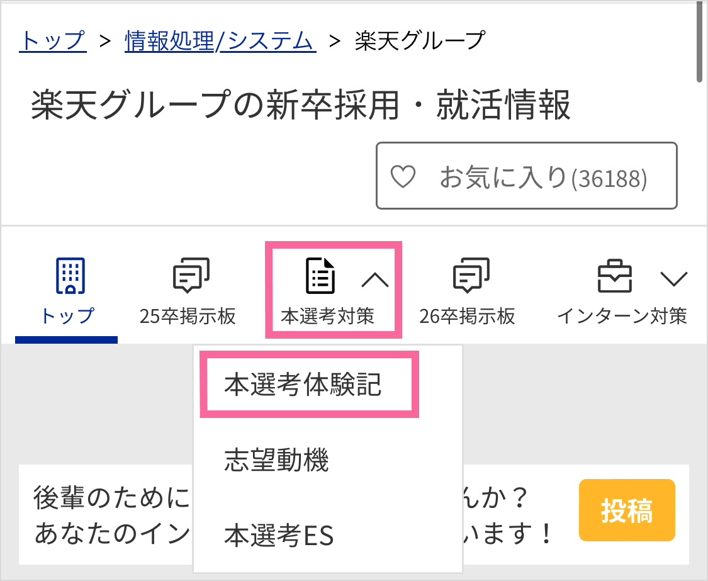
Task: Collapse the 本選考対策 menu chevron
Action: click(375, 279)
